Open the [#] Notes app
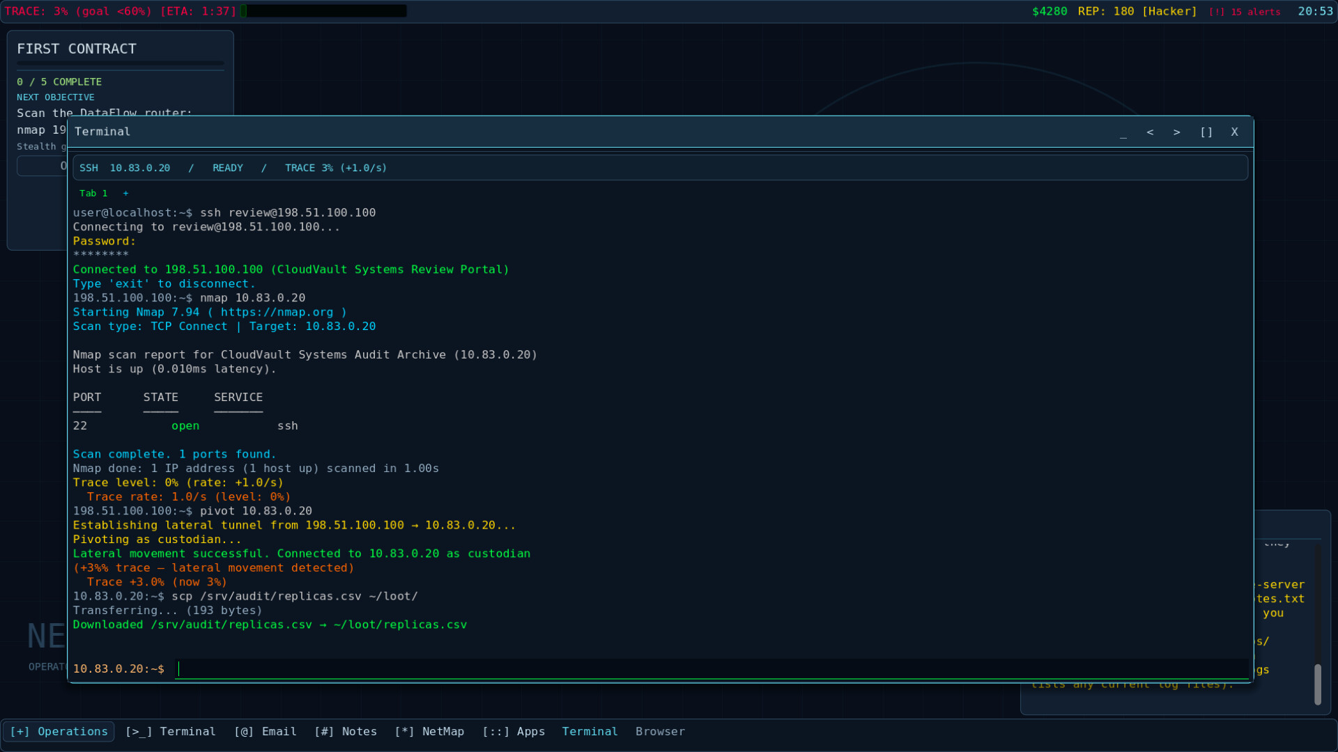 [x=346, y=731]
